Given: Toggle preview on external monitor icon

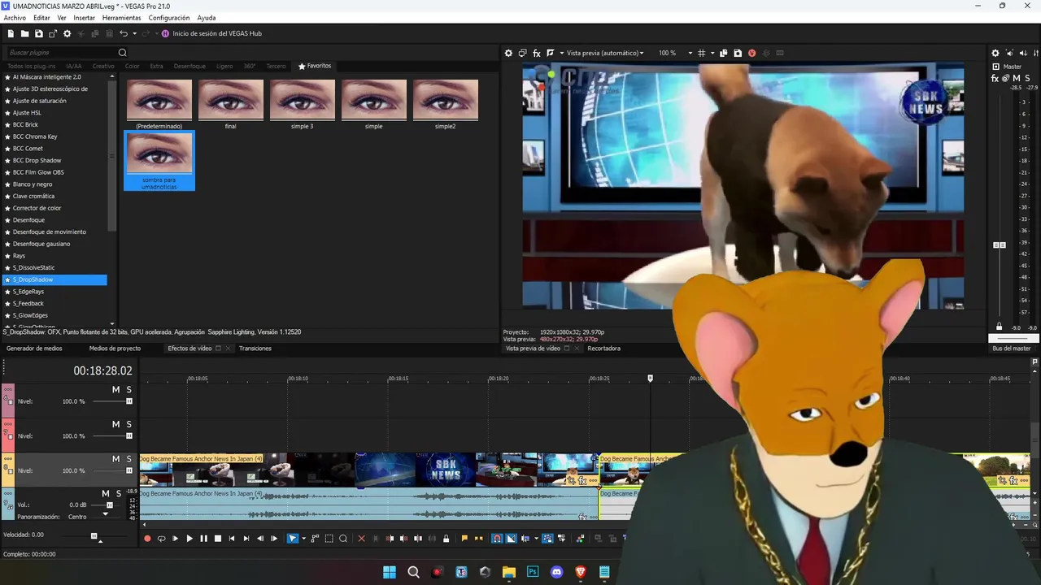Looking at the screenshot, I should pos(523,53).
